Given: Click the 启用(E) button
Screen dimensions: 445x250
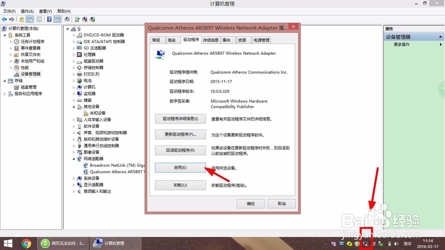Looking at the screenshot, I should click(x=180, y=167).
